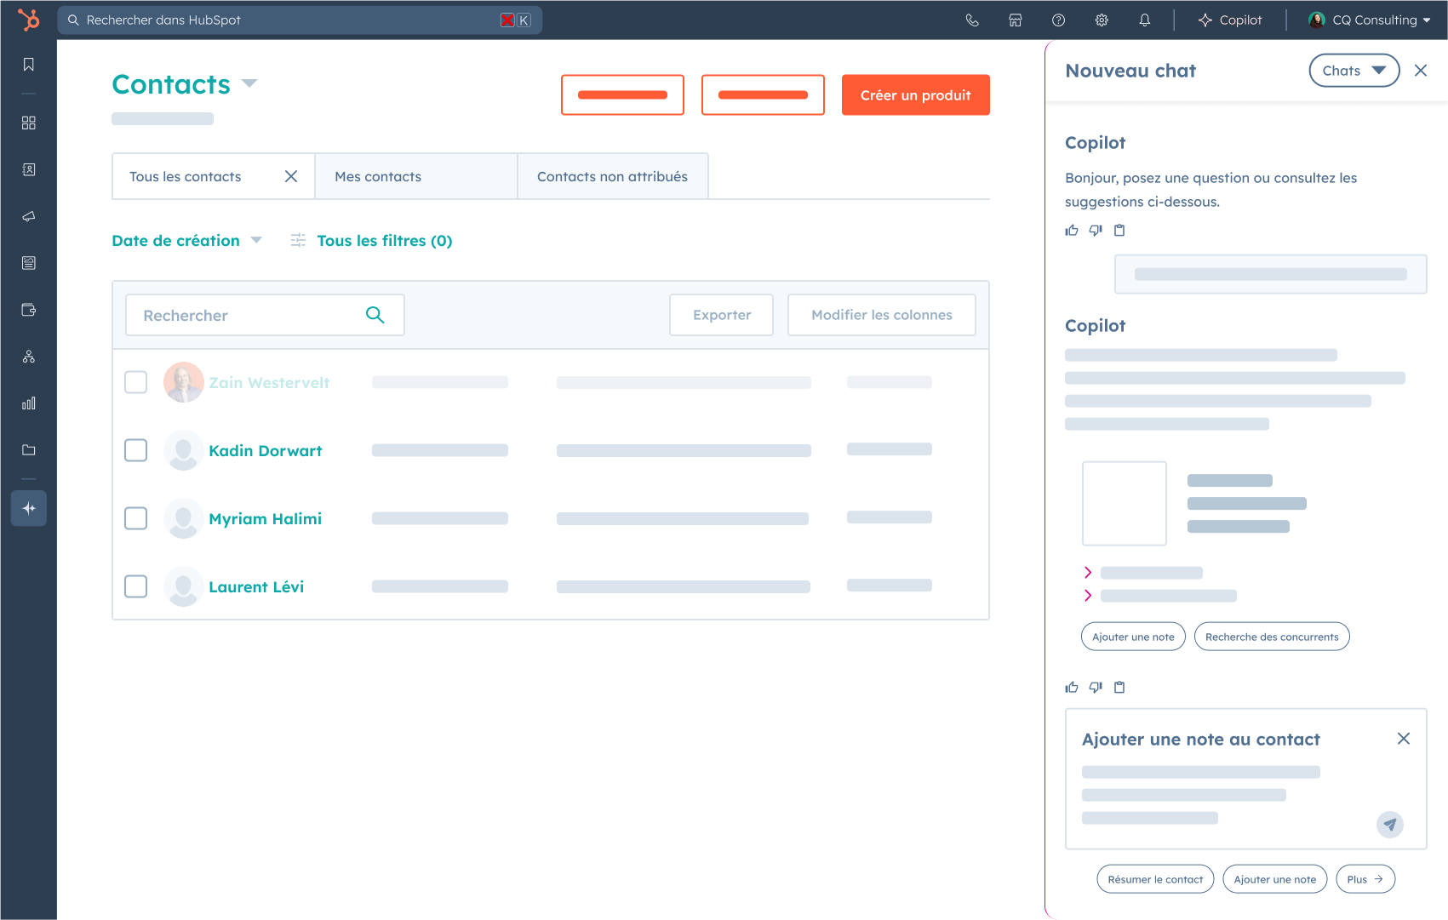Select Contacts non attribués tab
Image resolution: width=1448 pixels, height=920 pixels.
point(612,177)
